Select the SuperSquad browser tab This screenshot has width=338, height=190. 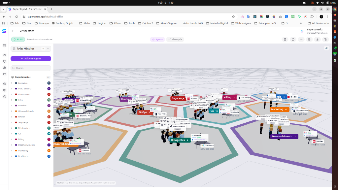[x=26, y=9]
